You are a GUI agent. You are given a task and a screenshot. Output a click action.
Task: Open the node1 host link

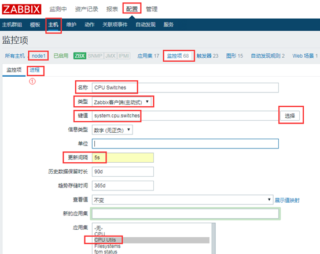pyautogui.click(x=39, y=56)
